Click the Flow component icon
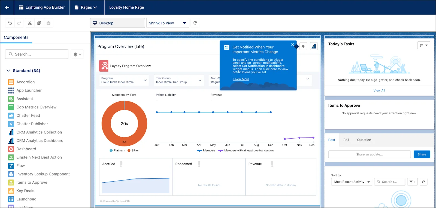 (x=11, y=166)
